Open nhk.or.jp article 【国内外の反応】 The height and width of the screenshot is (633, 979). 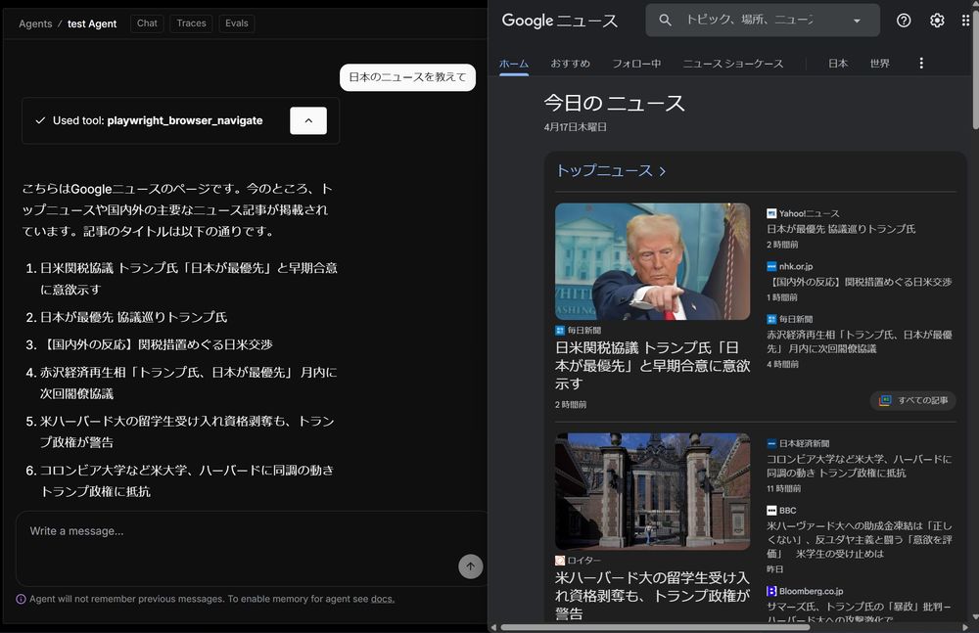click(860, 282)
